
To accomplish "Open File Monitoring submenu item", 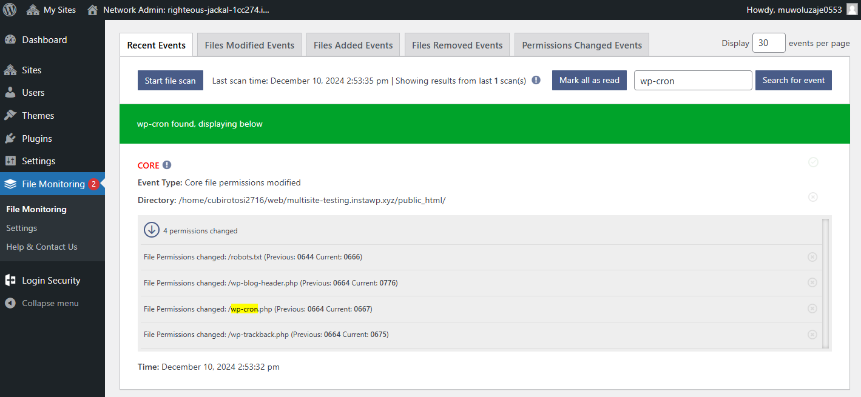I will click(36, 209).
